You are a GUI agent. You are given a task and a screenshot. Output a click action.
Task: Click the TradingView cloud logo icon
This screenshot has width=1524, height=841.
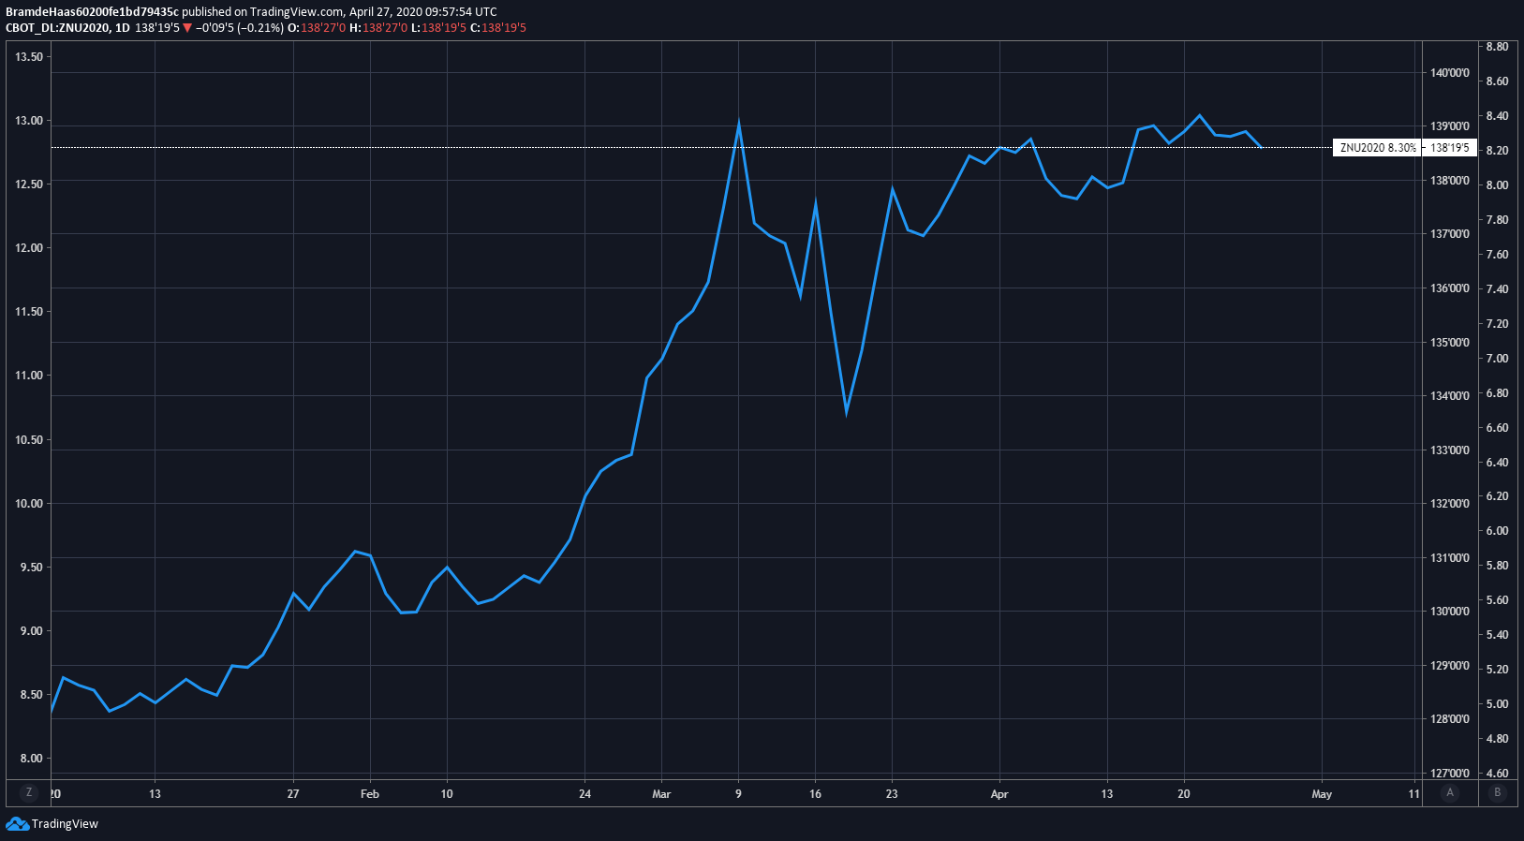[x=17, y=824]
